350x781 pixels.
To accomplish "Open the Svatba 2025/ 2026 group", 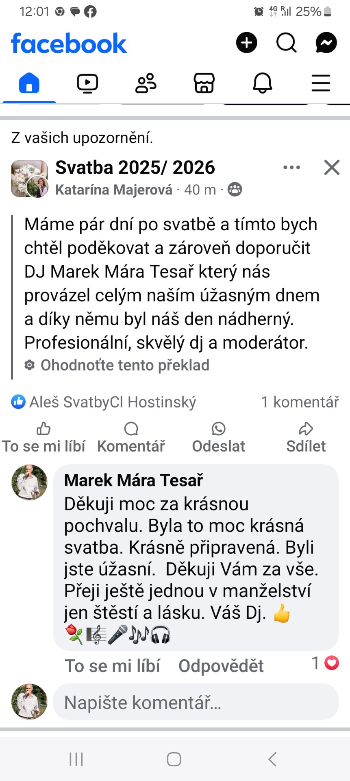I will coord(135,167).
